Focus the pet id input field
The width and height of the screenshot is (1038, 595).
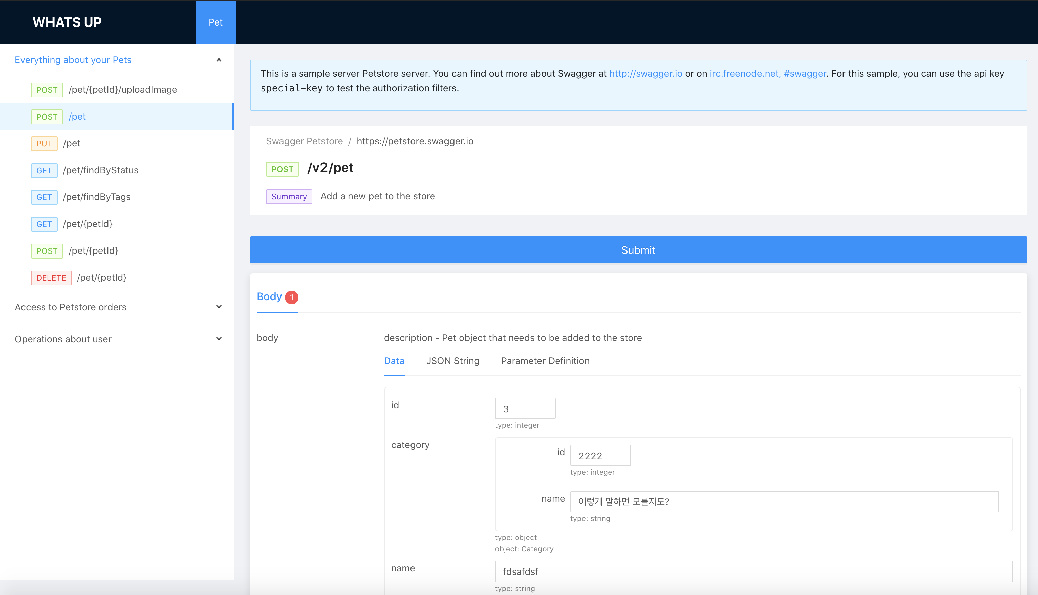coord(524,409)
